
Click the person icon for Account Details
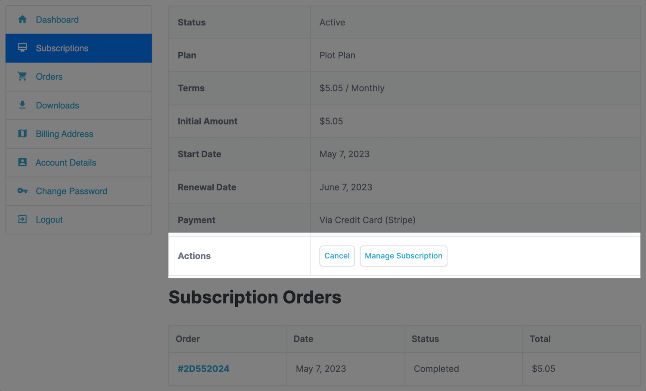pyautogui.click(x=22, y=162)
